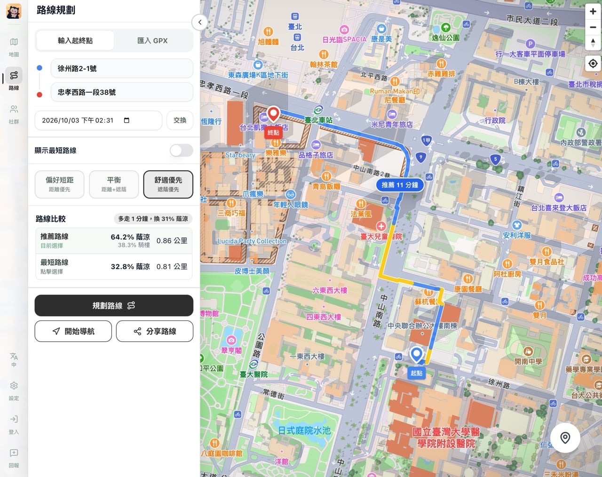The width and height of the screenshot is (602, 477).
Task: Edit destination field 忠孝西路一段38號
Action: point(122,92)
